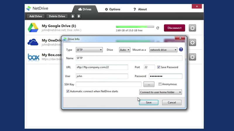Select the My Google Drive (I:) title

[x=59, y=26]
